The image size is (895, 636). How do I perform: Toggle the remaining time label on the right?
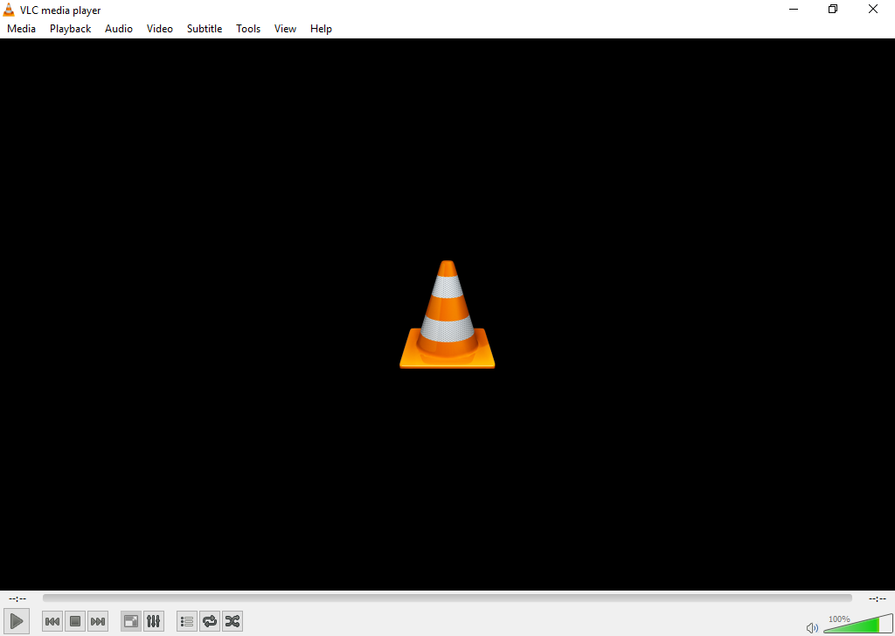(878, 598)
